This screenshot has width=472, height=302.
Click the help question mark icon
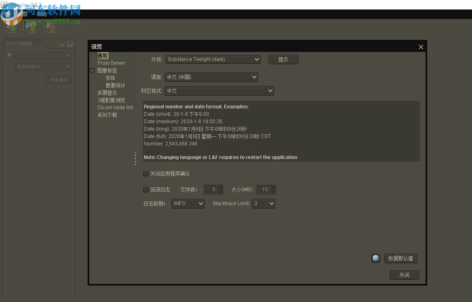point(375,258)
